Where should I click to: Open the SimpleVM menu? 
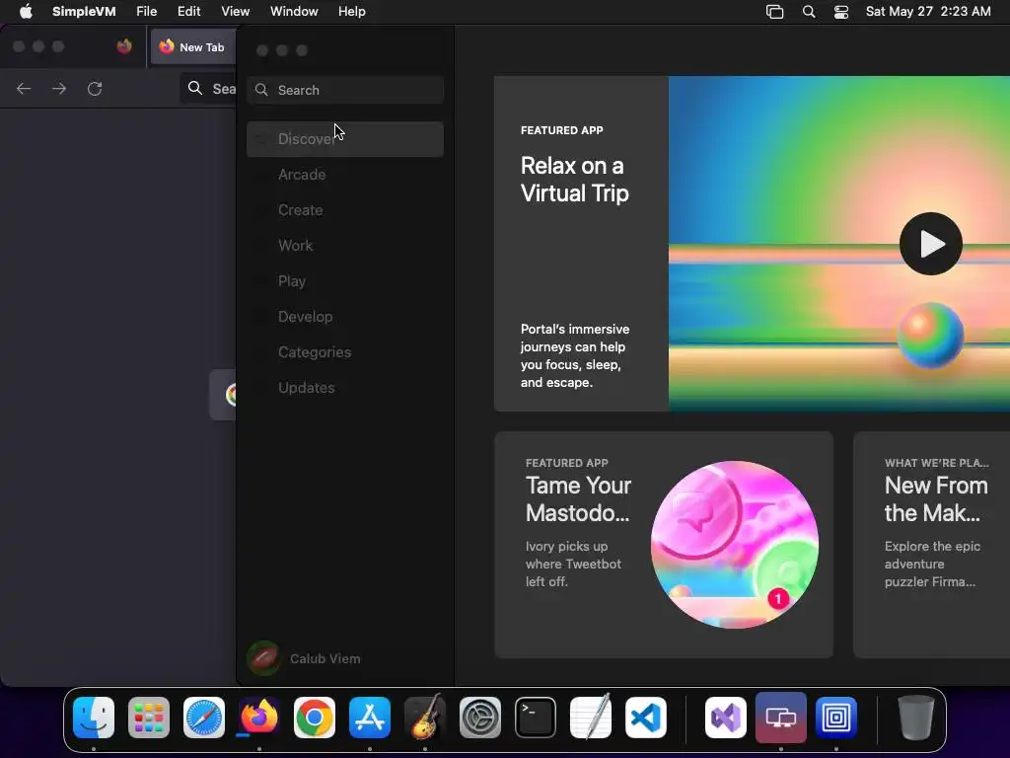[x=84, y=12]
